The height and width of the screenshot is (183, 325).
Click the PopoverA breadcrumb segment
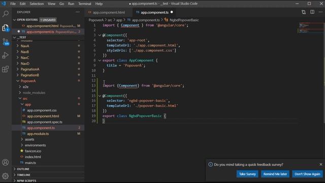pyautogui.click(x=96, y=20)
